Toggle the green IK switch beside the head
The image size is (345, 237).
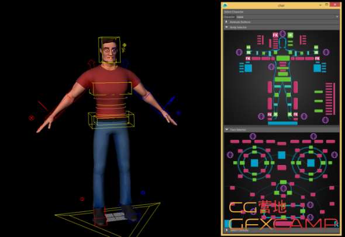(x=290, y=35)
